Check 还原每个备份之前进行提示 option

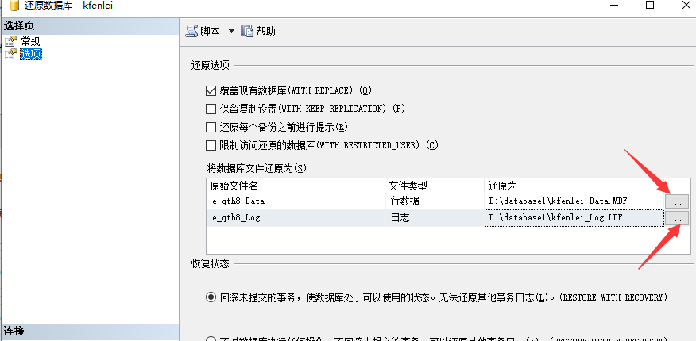(x=211, y=127)
